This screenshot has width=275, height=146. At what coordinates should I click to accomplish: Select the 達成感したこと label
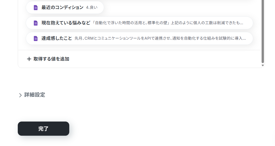[x=57, y=38]
